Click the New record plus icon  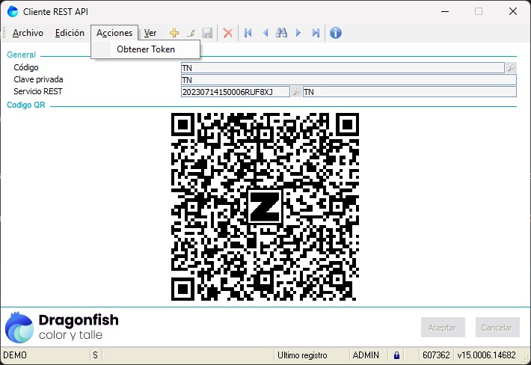click(x=174, y=33)
